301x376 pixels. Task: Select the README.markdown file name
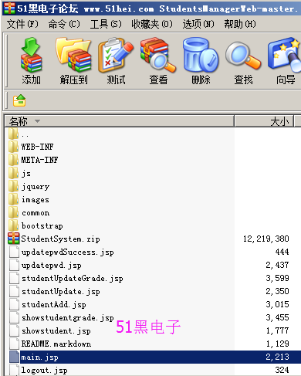point(56,344)
